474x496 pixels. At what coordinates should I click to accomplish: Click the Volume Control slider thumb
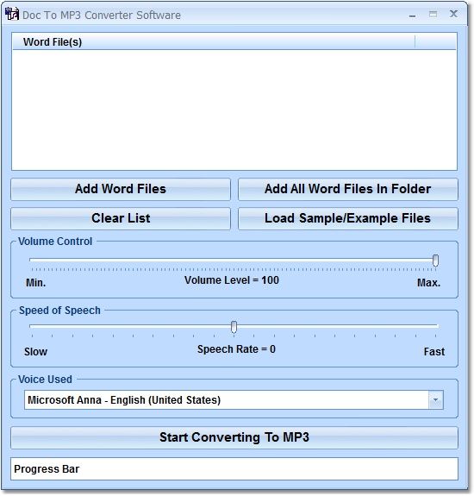[435, 261]
